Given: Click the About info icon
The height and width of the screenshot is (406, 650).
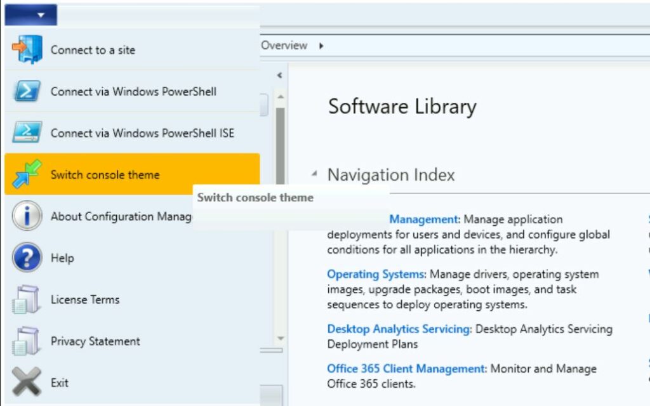Looking at the screenshot, I should pyautogui.click(x=27, y=216).
